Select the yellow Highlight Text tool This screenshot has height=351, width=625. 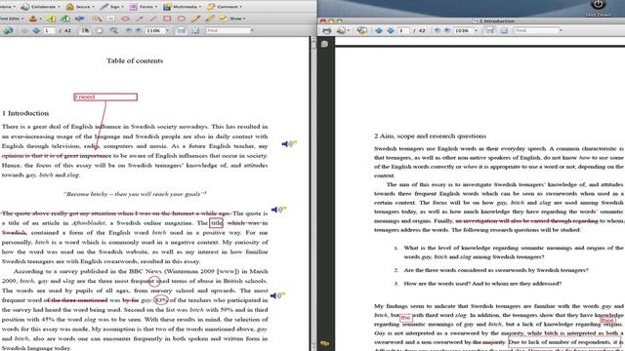pyautogui.click(x=52, y=19)
